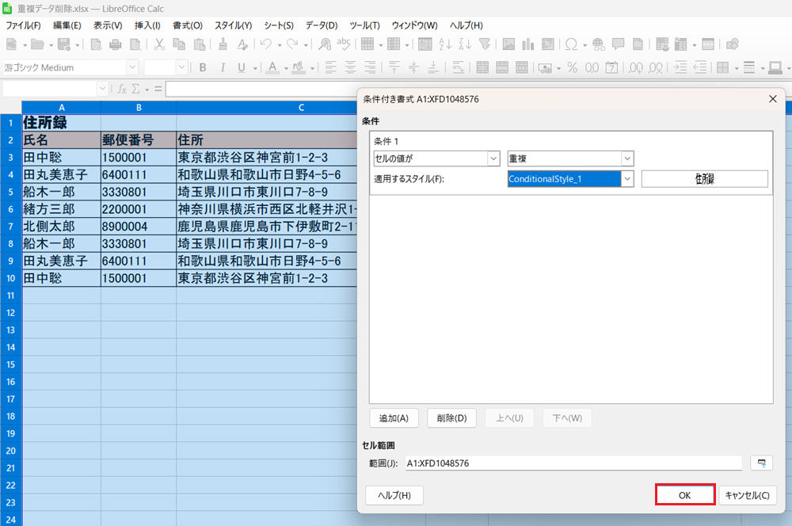Select the Clone Formatting paintbrush icon

click(x=223, y=44)
